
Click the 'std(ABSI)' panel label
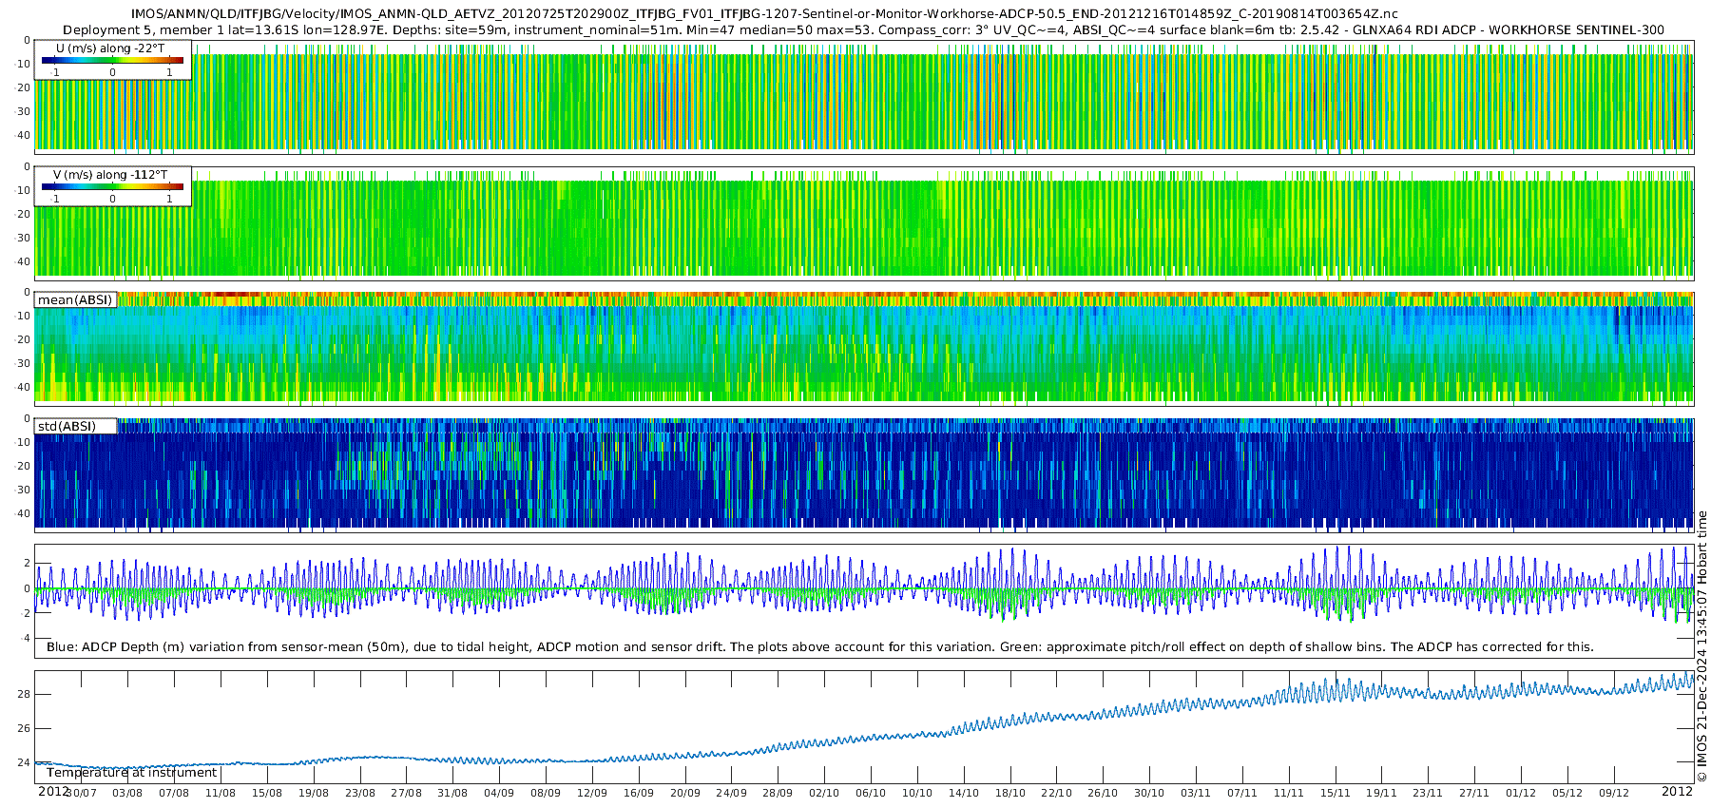pos(67,426)
